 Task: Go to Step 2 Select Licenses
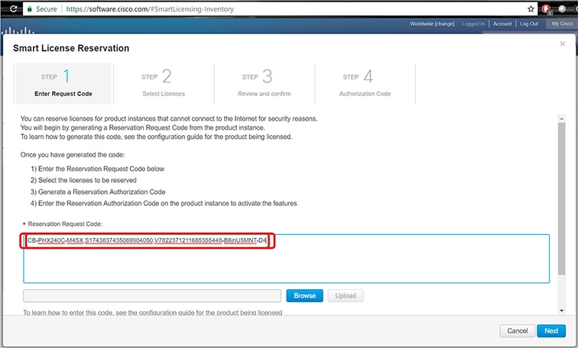click(x=164, y=83)
